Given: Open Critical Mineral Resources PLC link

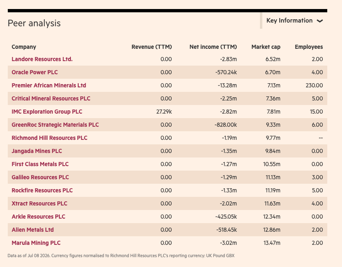Looking at the screenshot, I should click(51, 98).
